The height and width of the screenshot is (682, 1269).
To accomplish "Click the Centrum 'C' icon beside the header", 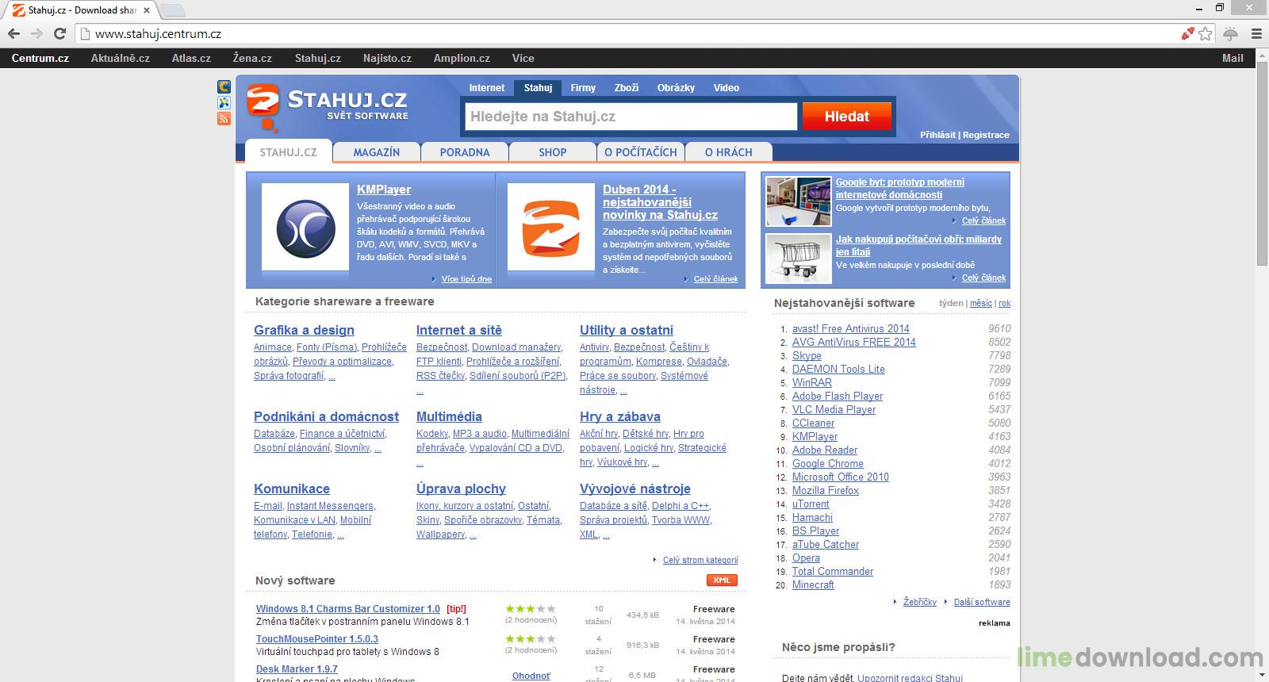I will 224,86.
